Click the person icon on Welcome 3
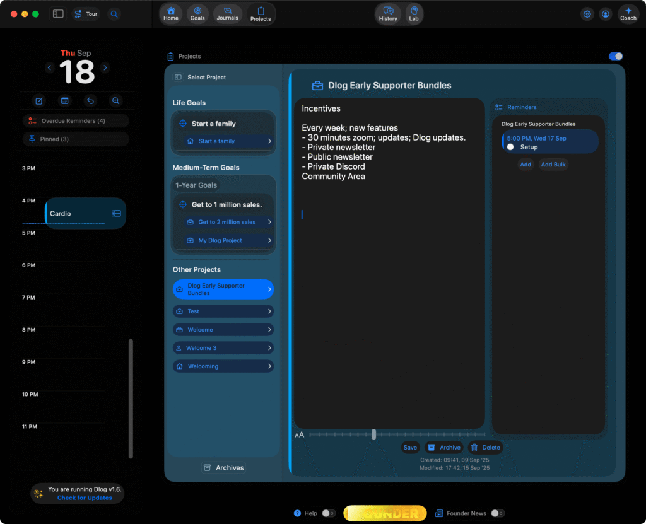This screenshot has height=524, width=646. tap(179, 348)
